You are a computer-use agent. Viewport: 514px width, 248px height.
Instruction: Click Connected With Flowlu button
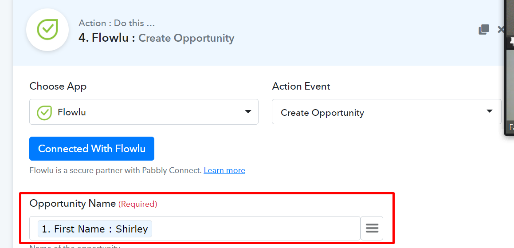pos(92,149)
